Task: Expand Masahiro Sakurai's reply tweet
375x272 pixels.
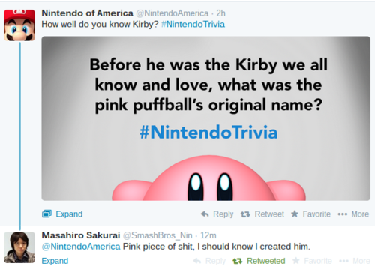Action: tap(55, 261)
